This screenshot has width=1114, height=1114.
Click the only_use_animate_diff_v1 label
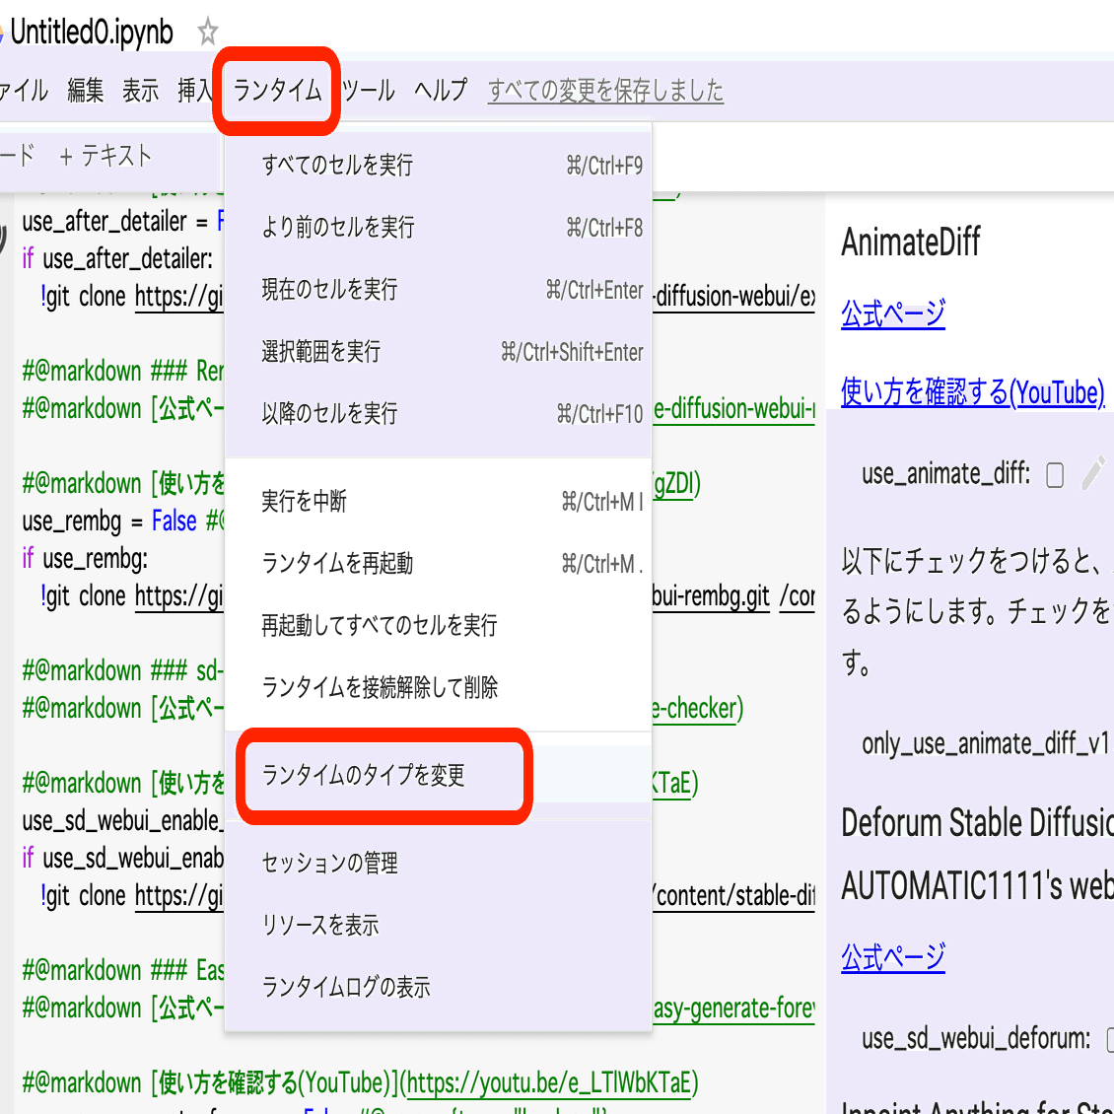click(986, 744)
